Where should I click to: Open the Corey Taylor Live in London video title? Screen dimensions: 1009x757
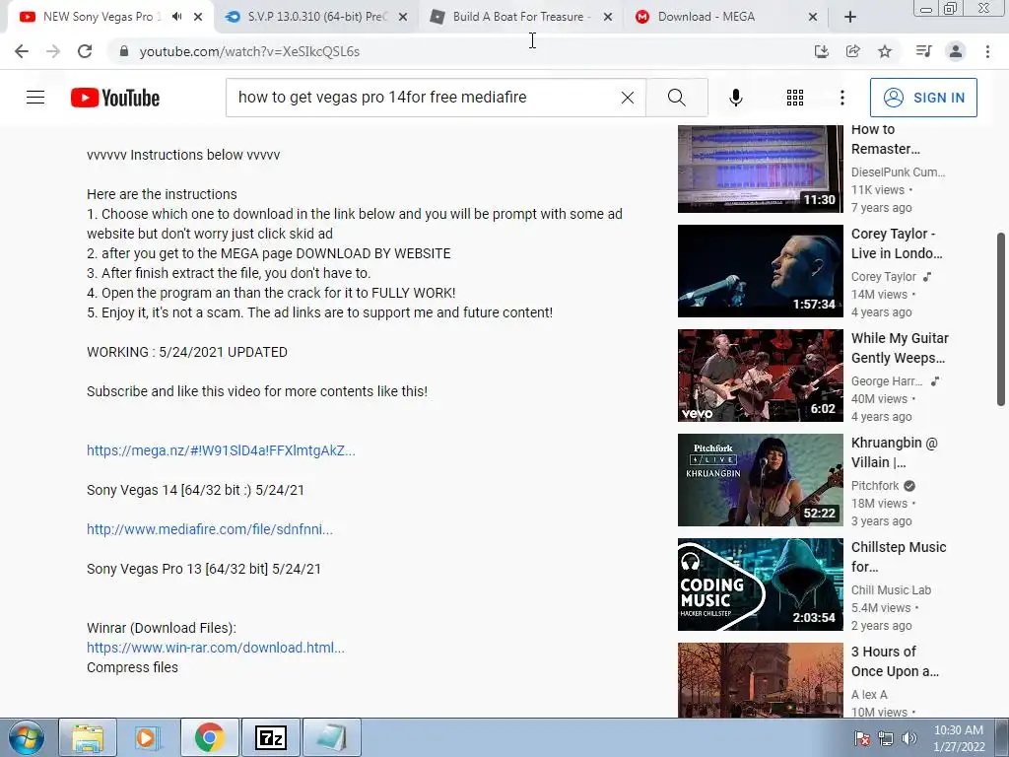click(x=897, y=243)
